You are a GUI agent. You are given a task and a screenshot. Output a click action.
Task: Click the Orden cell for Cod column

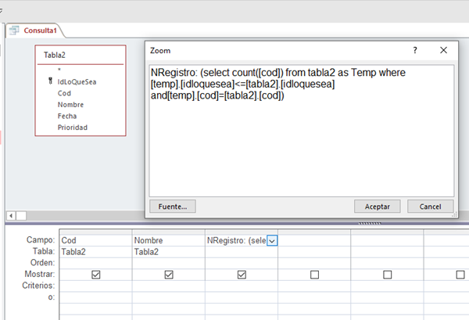click(x=95, y=263)
